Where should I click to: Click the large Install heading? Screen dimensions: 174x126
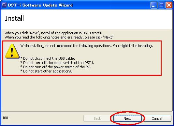[14, 18]
